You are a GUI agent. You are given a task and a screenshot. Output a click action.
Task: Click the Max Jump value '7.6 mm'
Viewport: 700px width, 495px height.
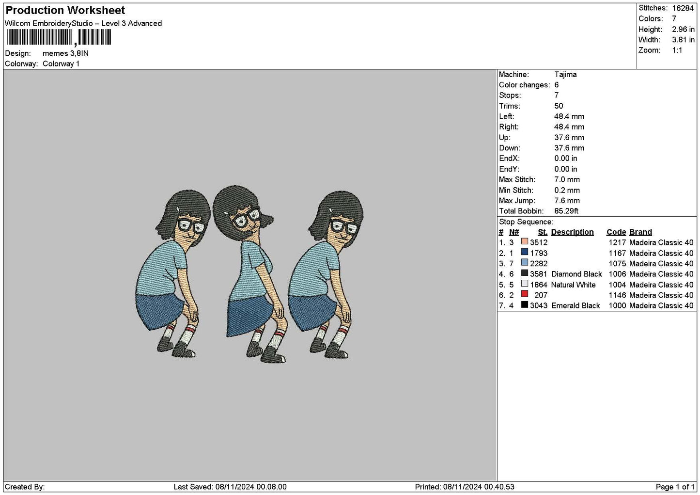[x=567, y=201]
